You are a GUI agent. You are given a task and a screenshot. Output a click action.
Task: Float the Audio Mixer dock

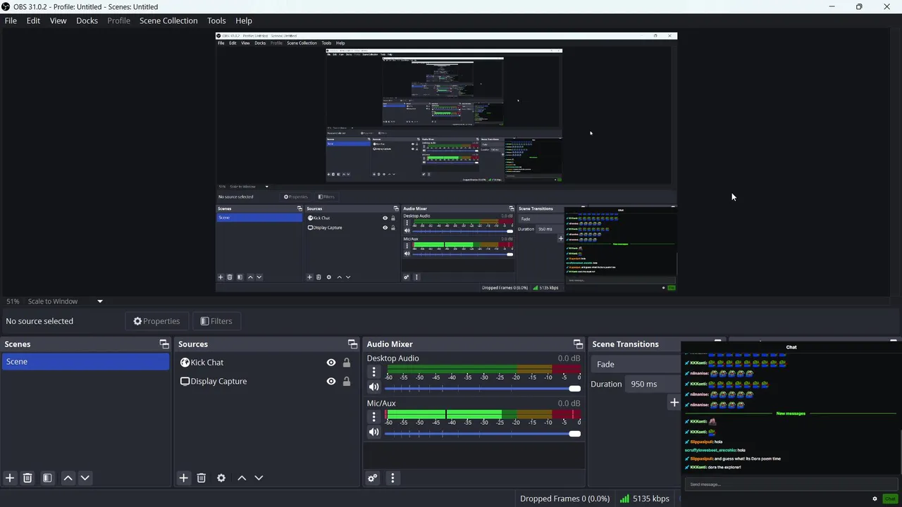tap(578, 344)
